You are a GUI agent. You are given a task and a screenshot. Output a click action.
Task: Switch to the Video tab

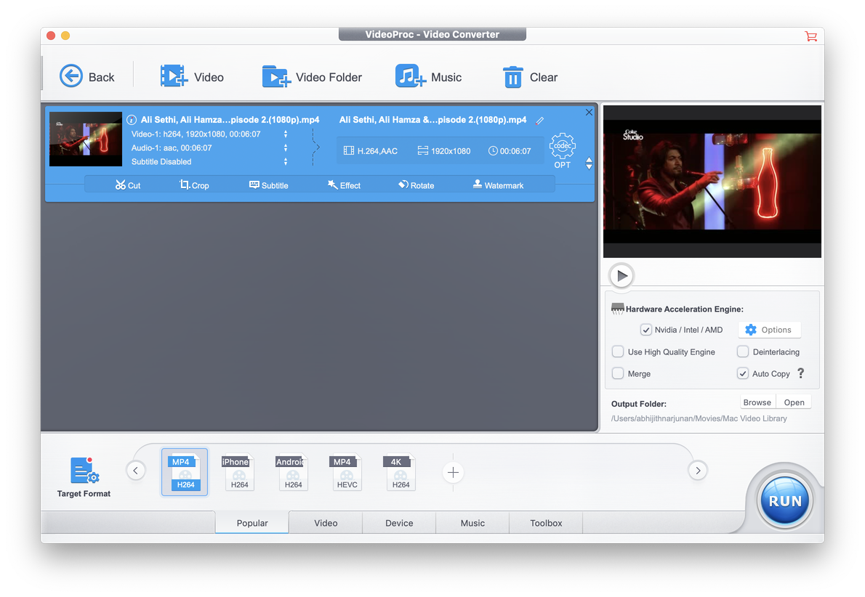pyautogui.click(x=326, y=523)
